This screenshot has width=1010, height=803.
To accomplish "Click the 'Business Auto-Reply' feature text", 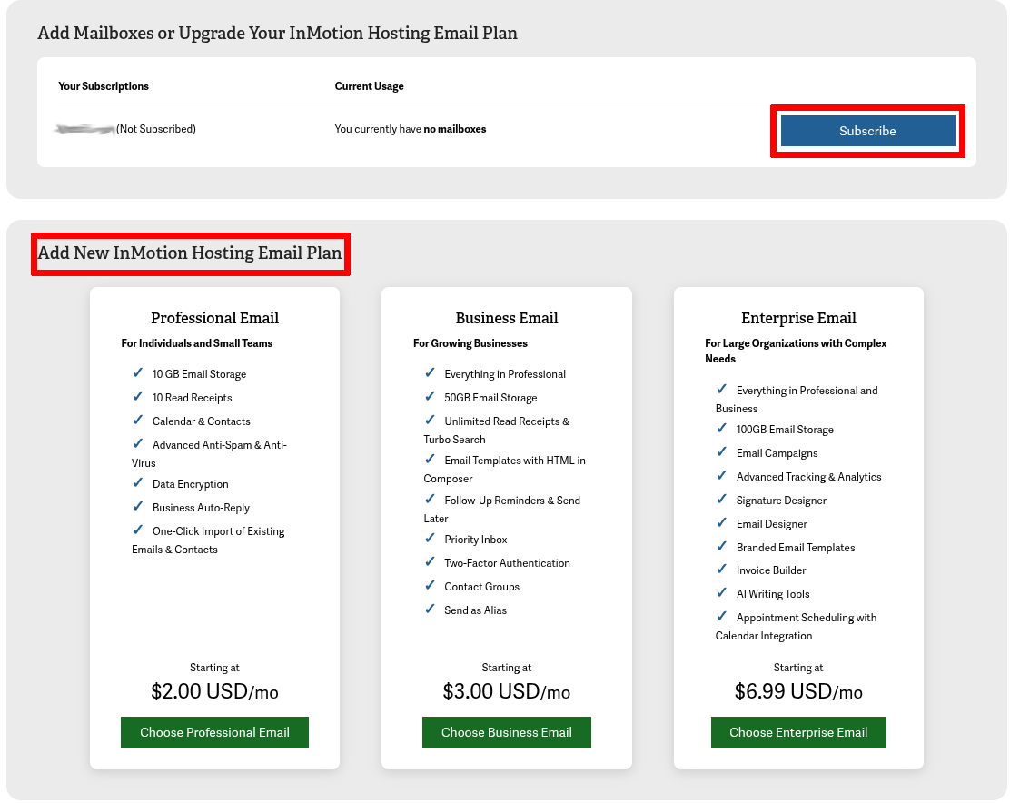I will [x=201, y=508].
